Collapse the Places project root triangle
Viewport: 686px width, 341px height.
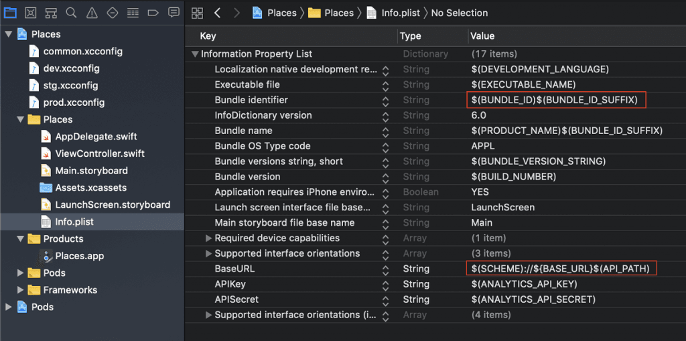tap(8, 34)
